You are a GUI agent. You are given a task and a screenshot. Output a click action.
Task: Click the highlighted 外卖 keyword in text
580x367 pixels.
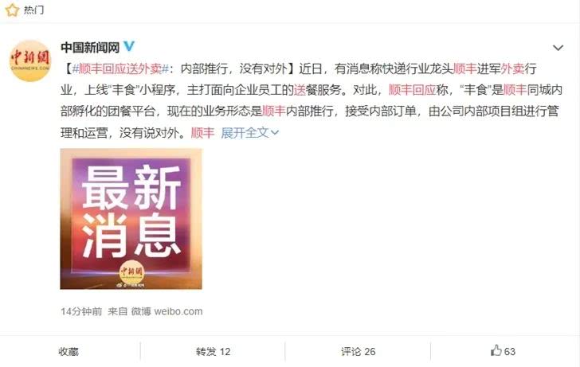point(512,68)
